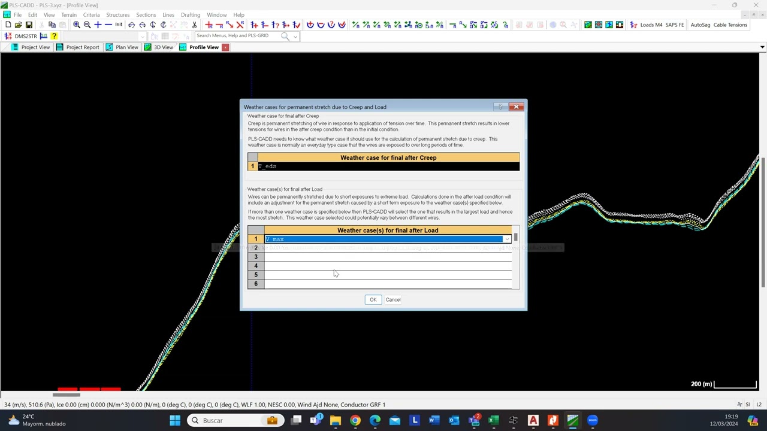This screenshot has width=767, height=431.
Task: Switch to the Project Report tab
Action: [77, 47]
